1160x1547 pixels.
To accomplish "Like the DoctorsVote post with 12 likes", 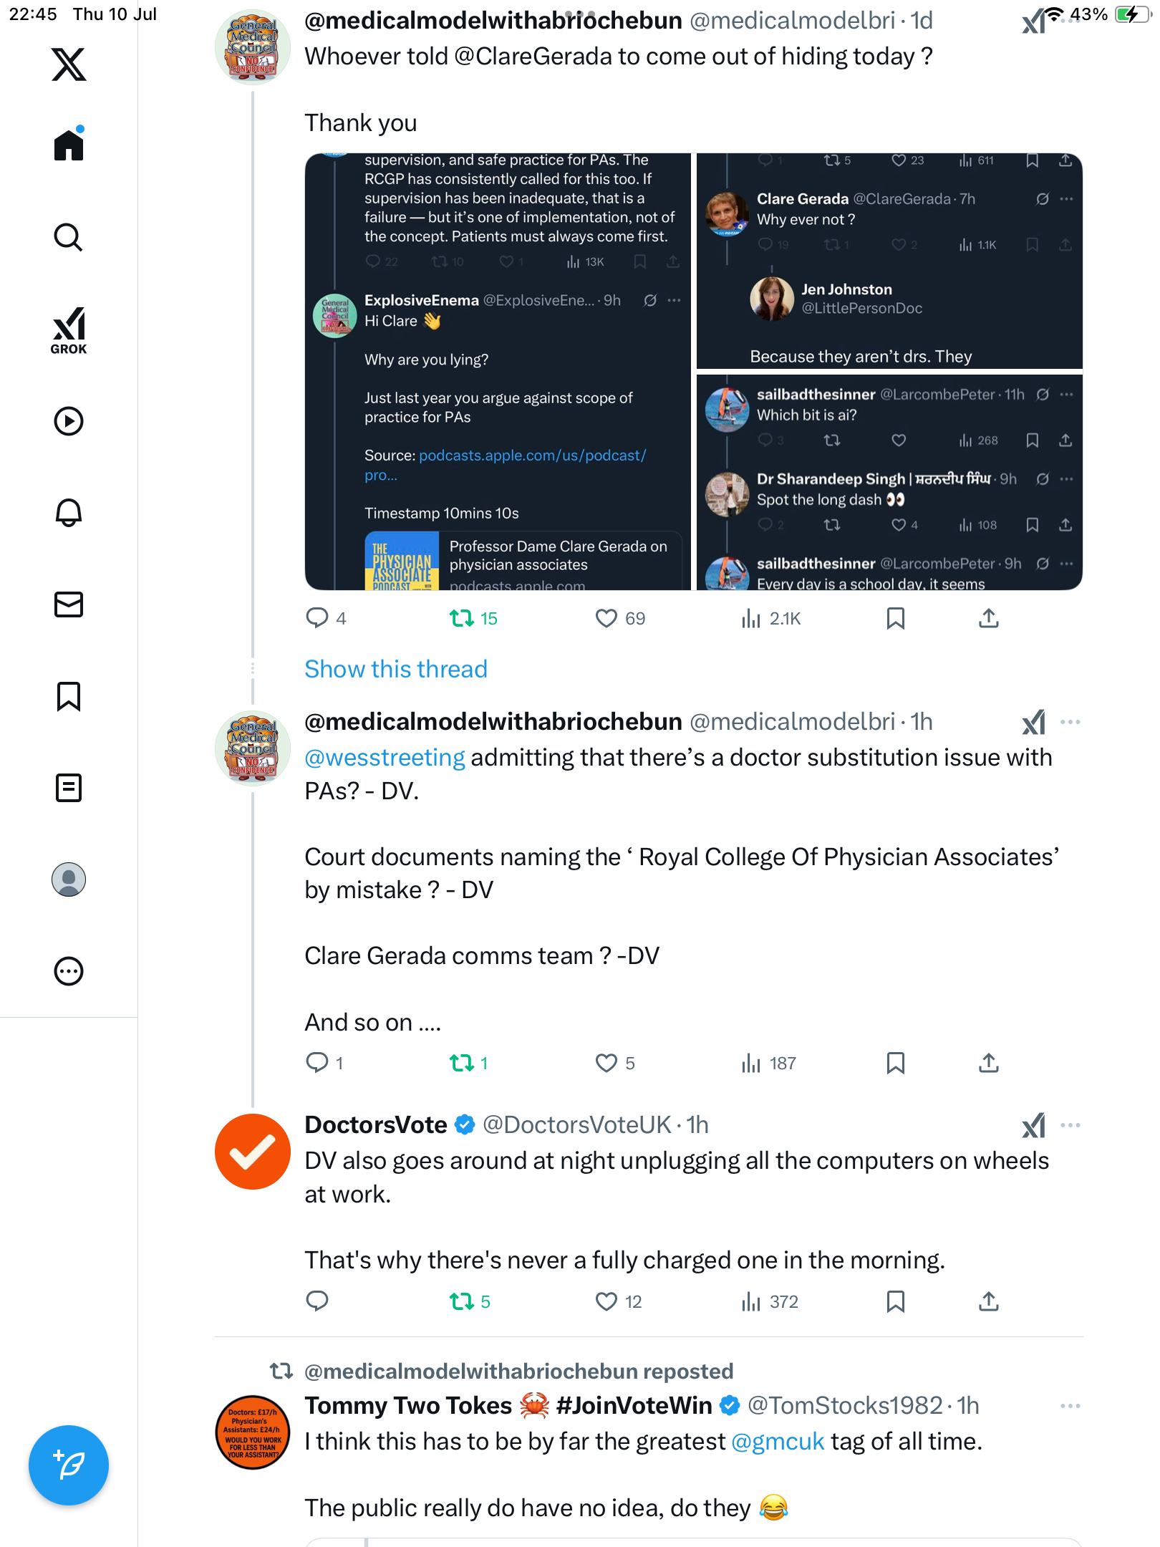I will tap(606, 1301).
